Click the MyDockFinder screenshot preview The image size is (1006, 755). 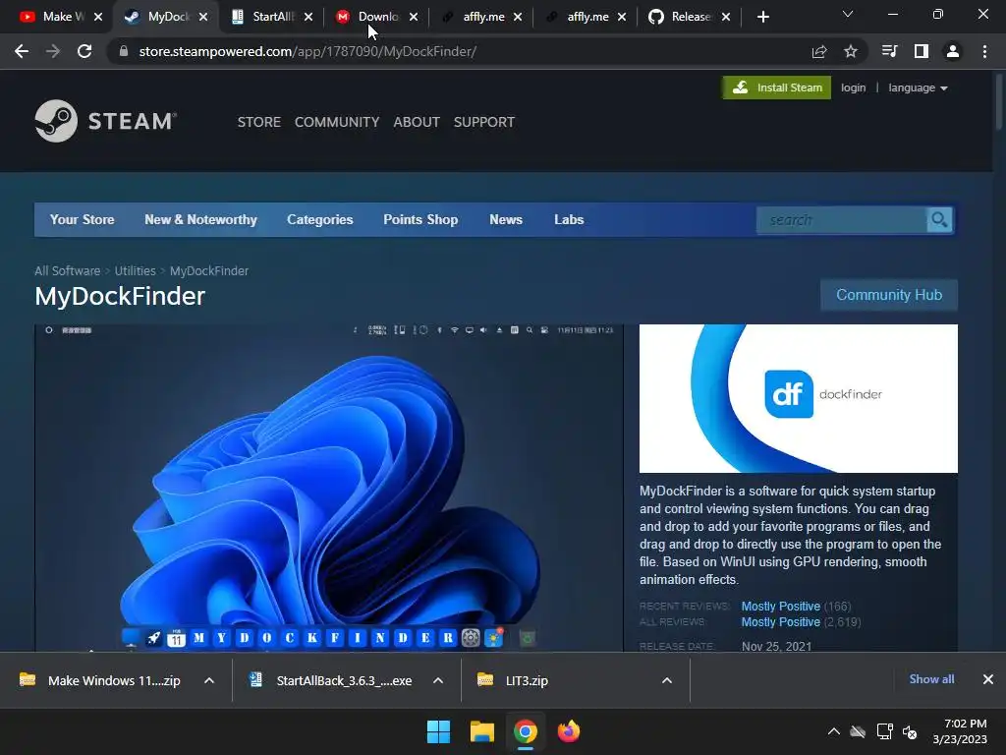point(328,488)
